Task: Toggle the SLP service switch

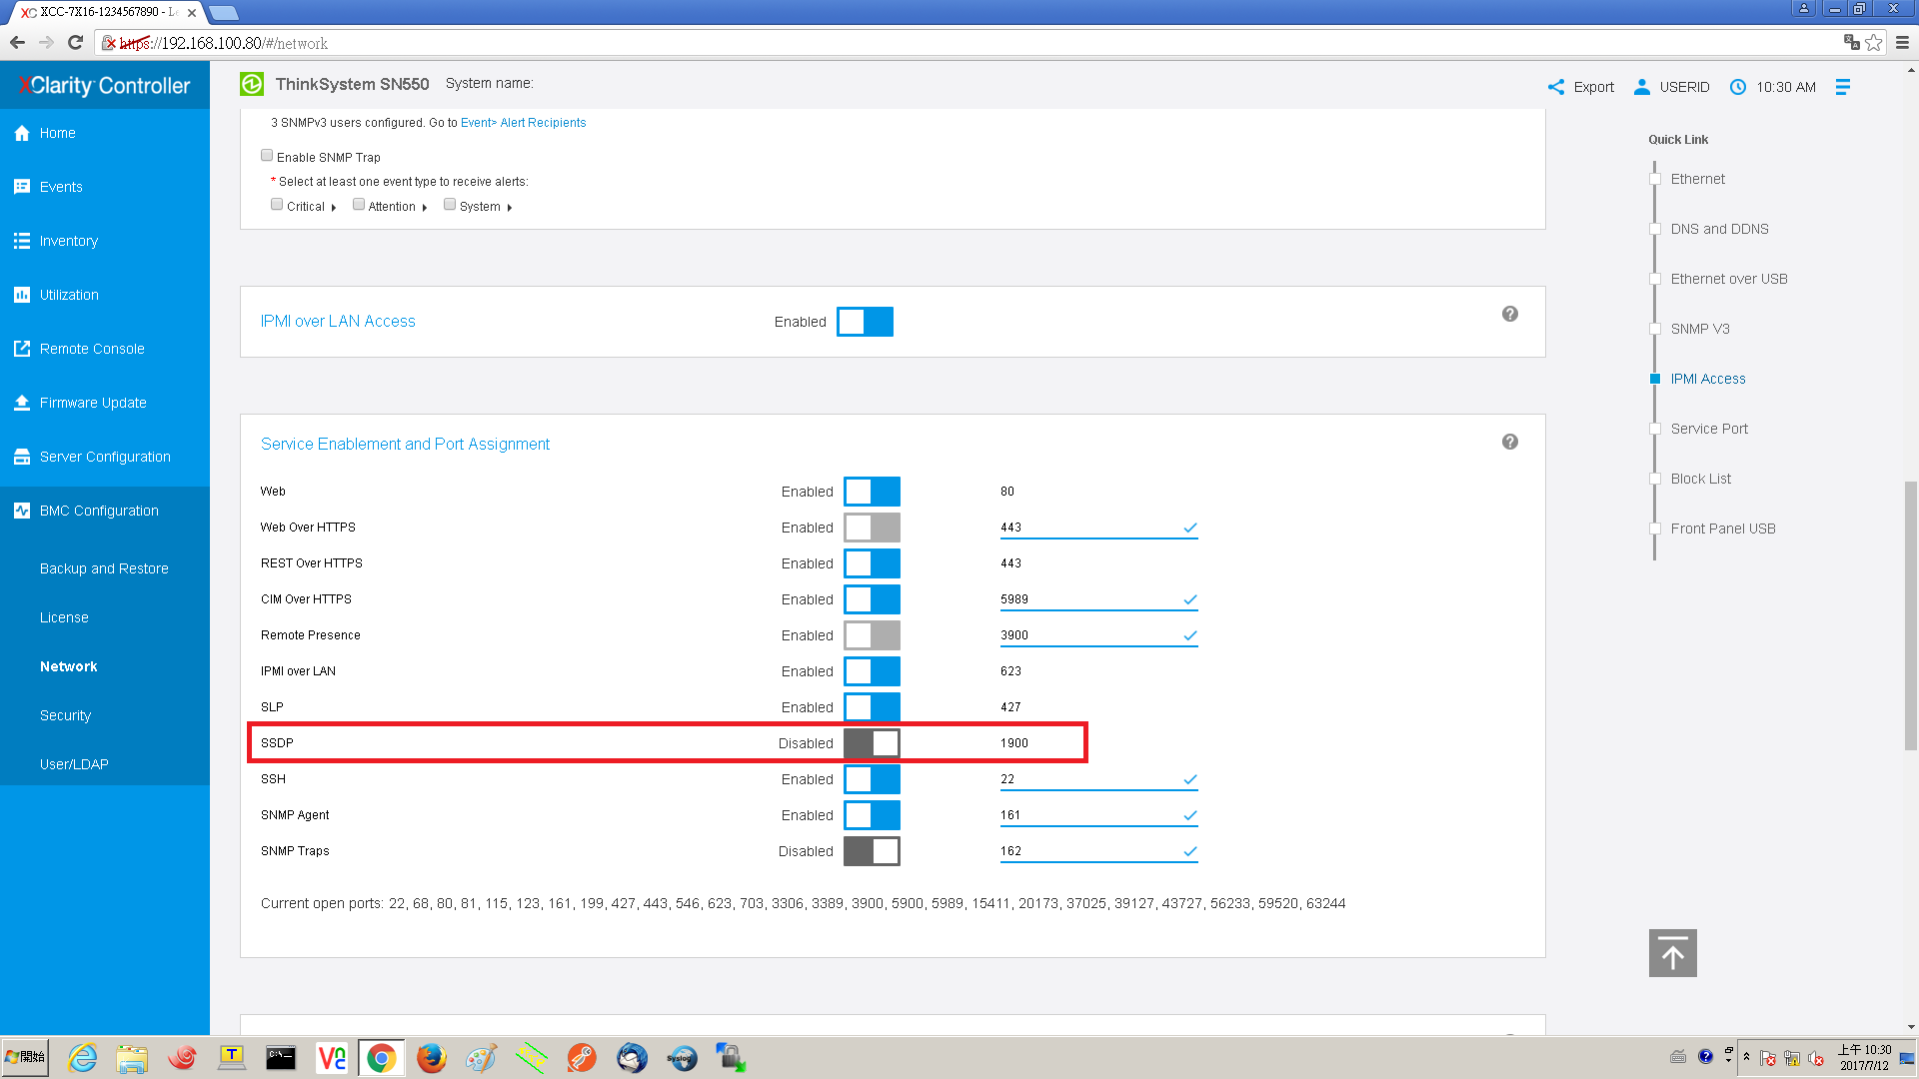Action: (872, 707)
